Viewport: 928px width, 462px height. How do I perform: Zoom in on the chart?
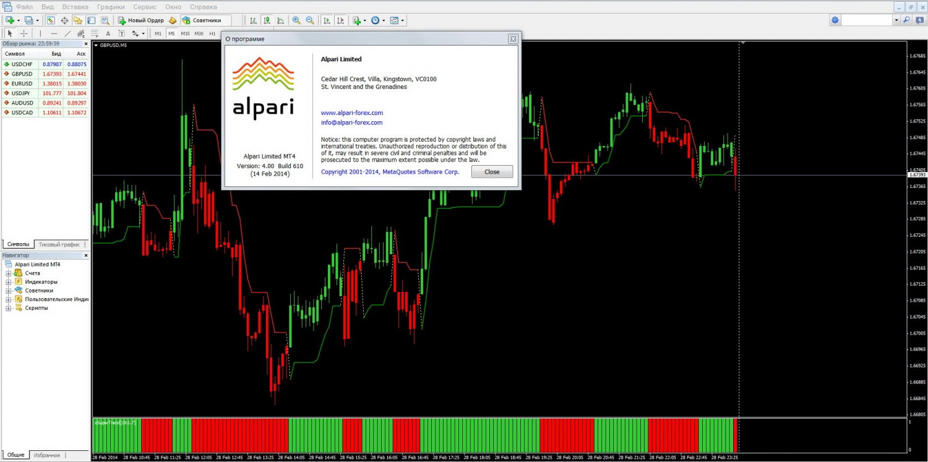(x=296, y=20)
